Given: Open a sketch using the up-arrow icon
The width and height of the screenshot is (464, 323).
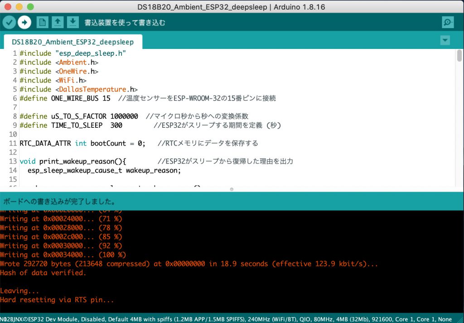Looking at the screenshot, I should click(x=58, y=22).
